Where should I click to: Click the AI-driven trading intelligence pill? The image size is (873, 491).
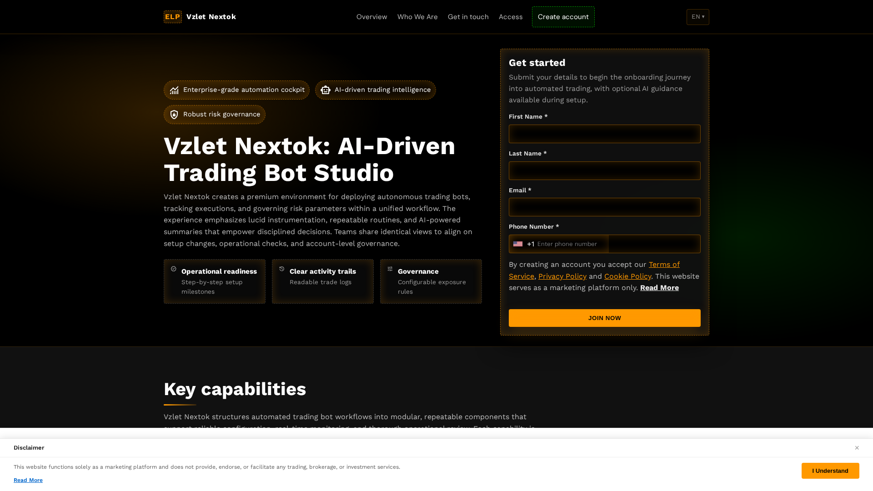pyautogui.click(x=376, y=90)
